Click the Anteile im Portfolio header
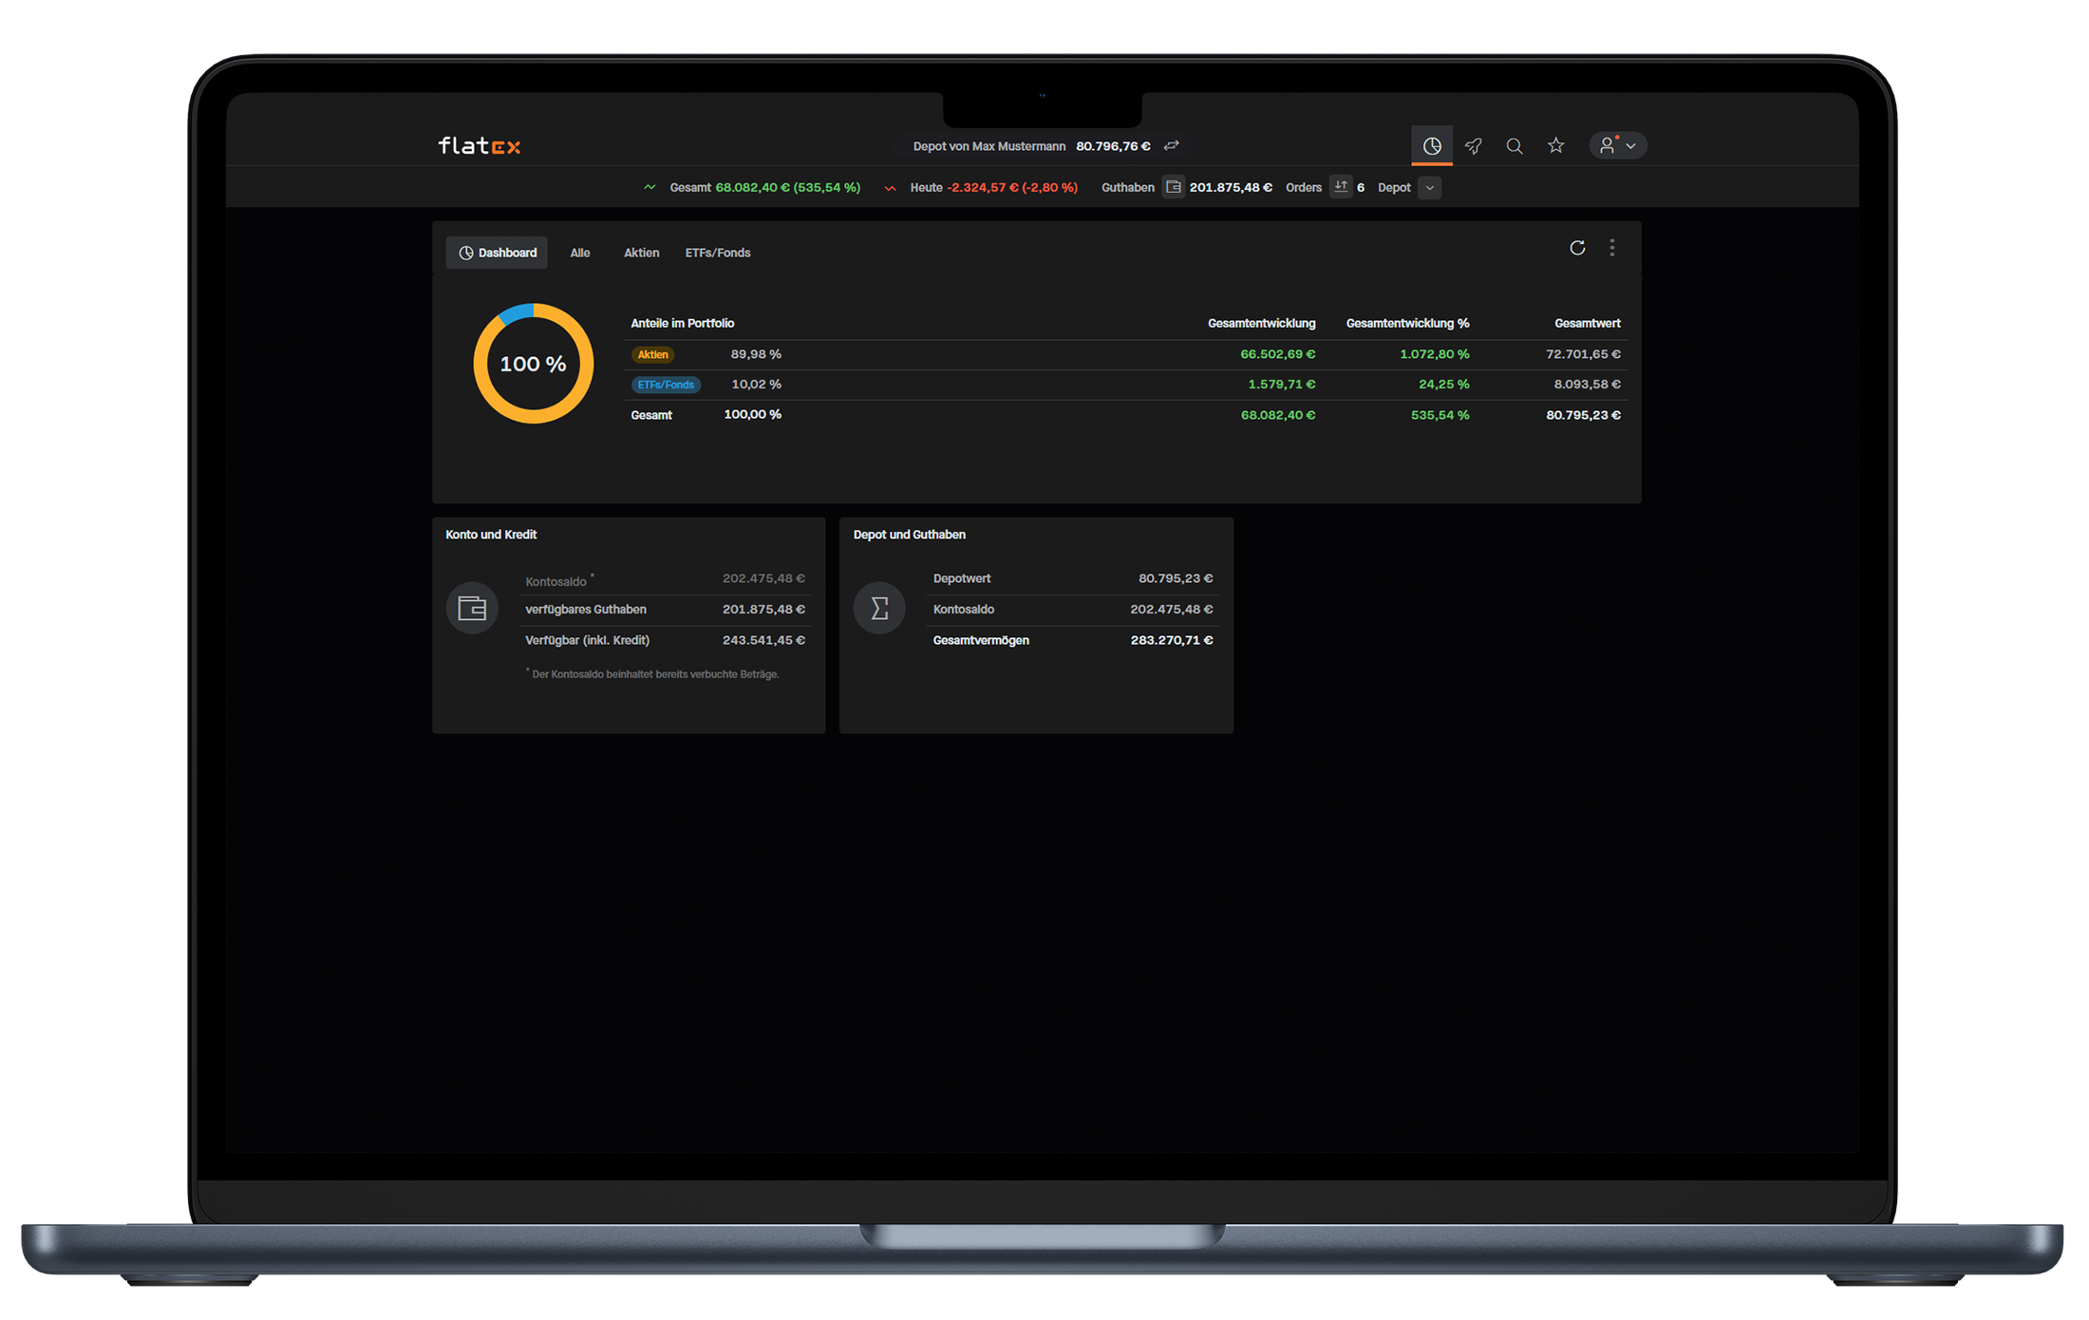Image resolution: width=2089 pixels, height=1320 pixels. coord(683,323)
